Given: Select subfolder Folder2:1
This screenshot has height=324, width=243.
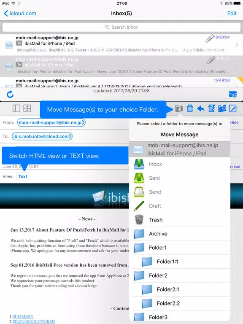Looking at the screenshot, I should point(180,289).
